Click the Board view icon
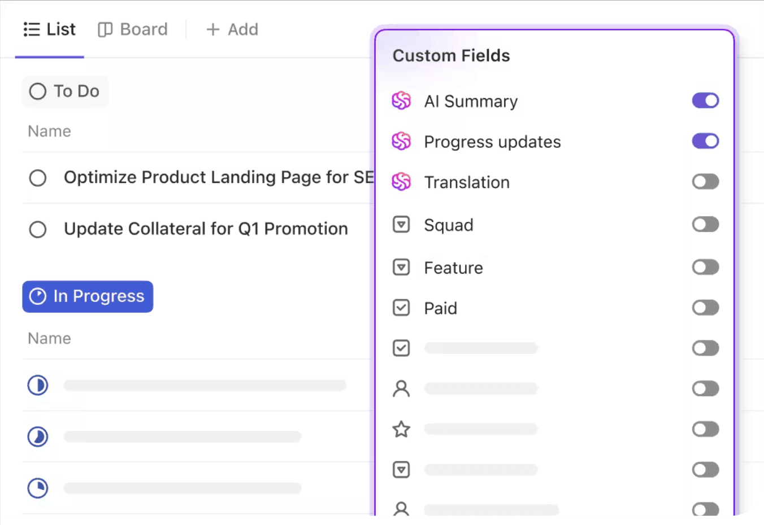 [x=105, y=29]
